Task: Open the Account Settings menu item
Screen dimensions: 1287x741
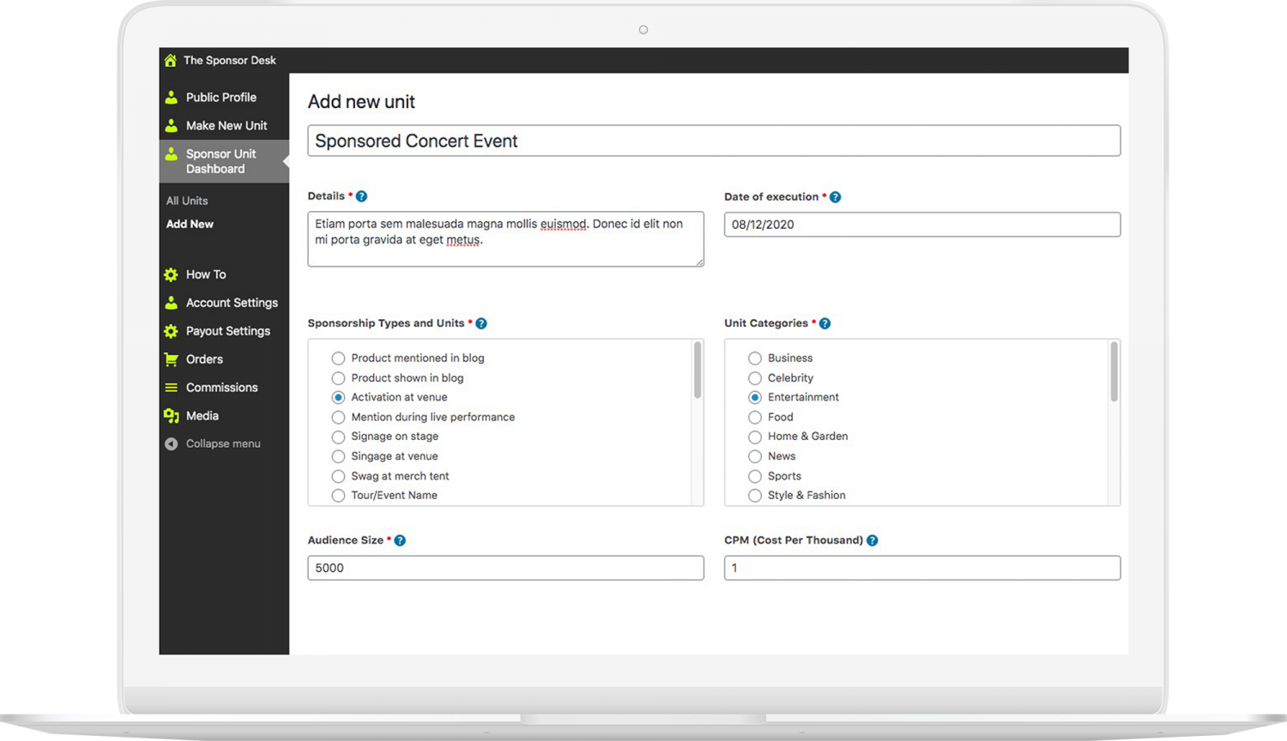Action: [x=231, y=303]
